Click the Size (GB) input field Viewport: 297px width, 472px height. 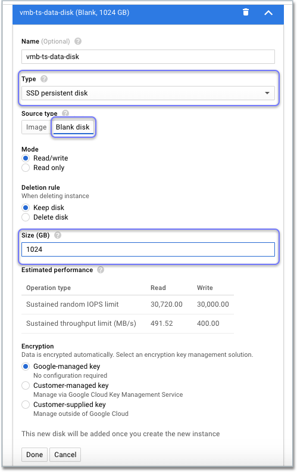pyautogui.click(x=148, y=249)
